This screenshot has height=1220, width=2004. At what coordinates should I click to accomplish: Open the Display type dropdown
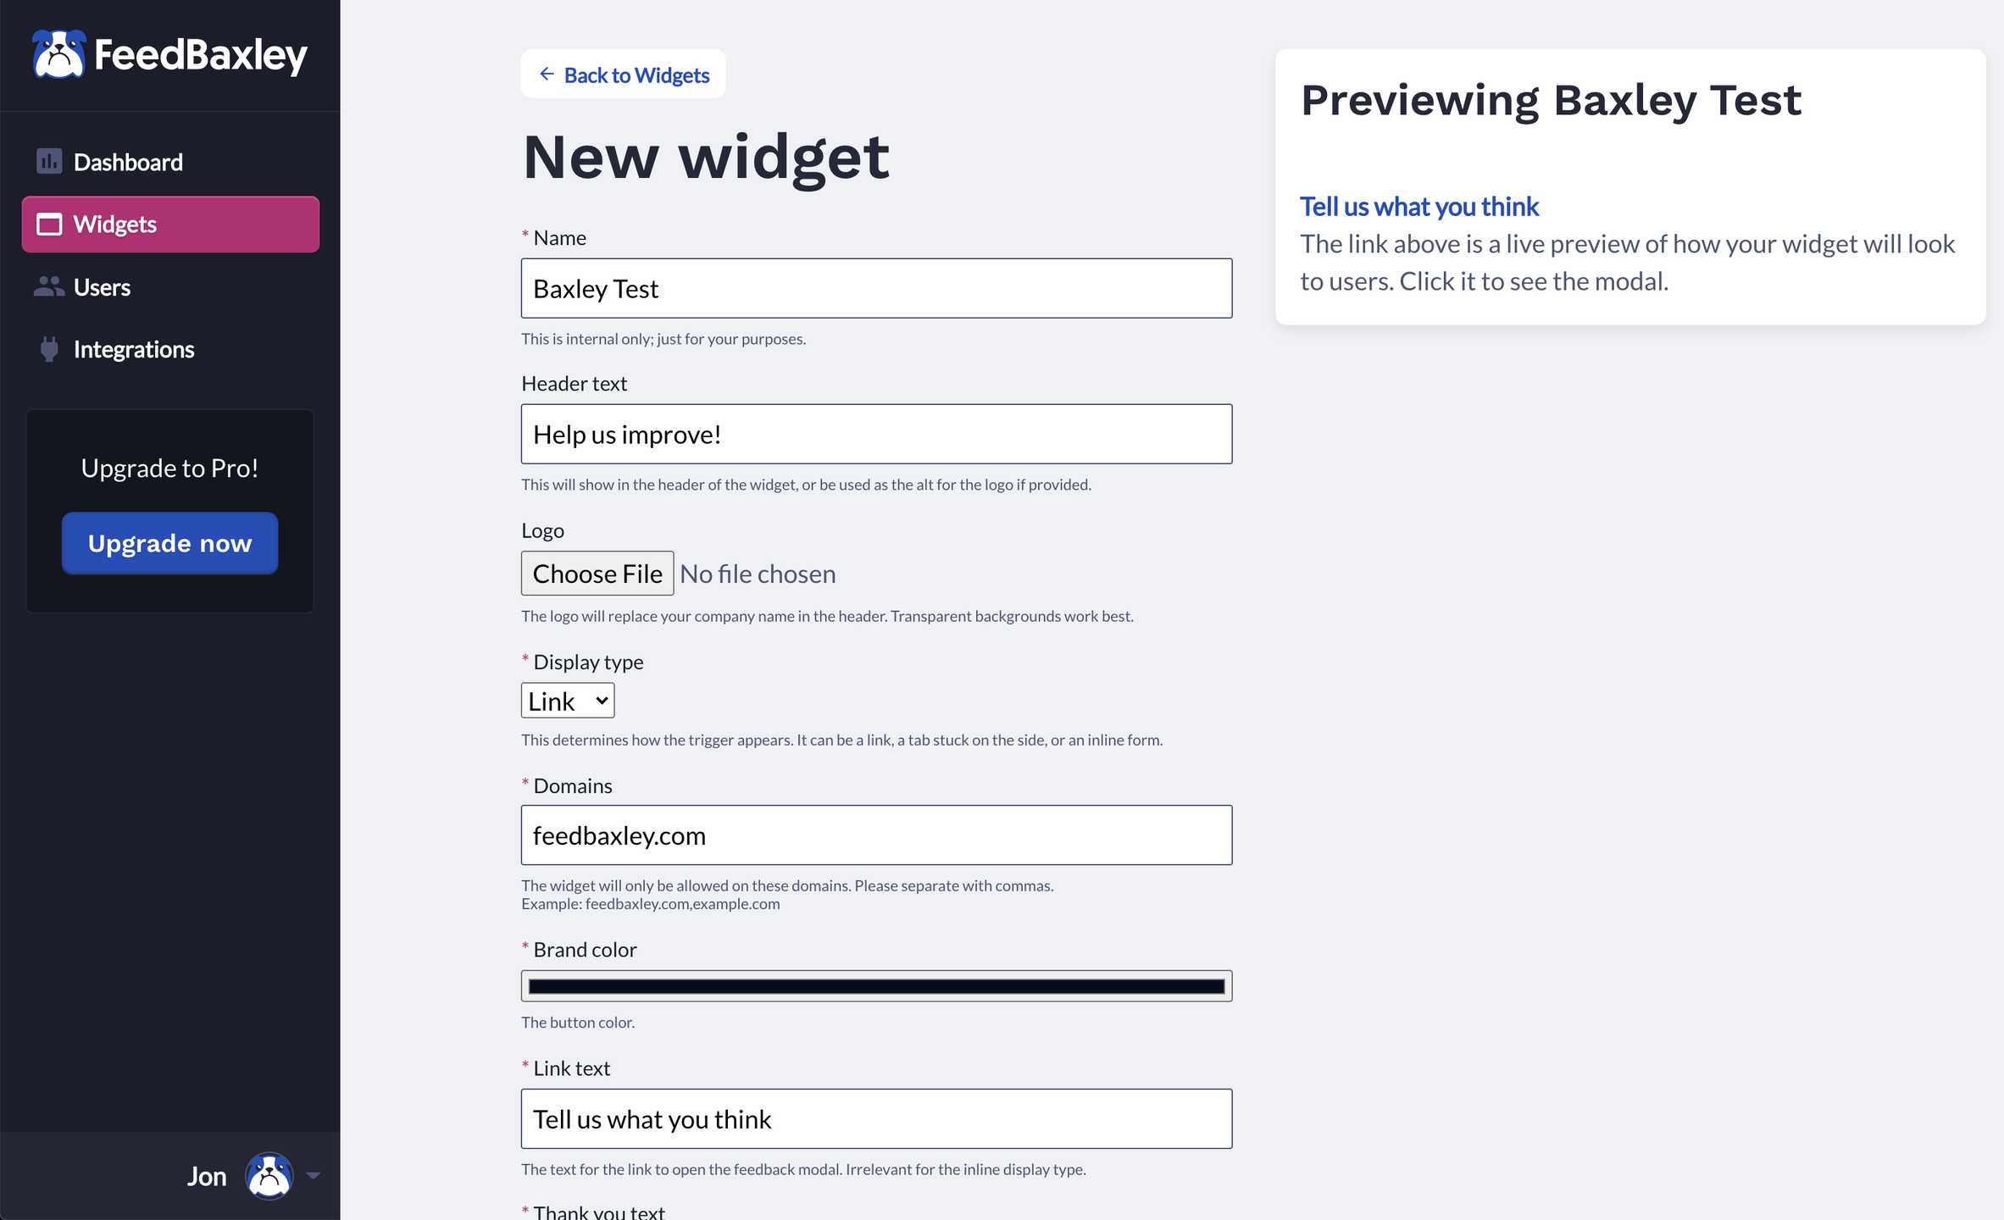[x=567, y=701]
